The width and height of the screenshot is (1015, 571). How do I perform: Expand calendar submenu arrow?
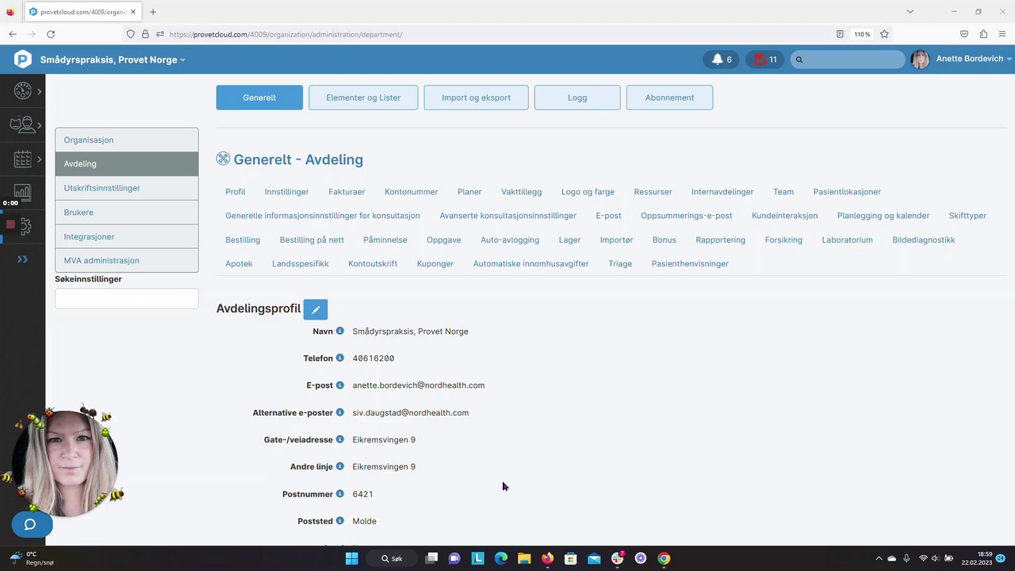click(39, 159)
